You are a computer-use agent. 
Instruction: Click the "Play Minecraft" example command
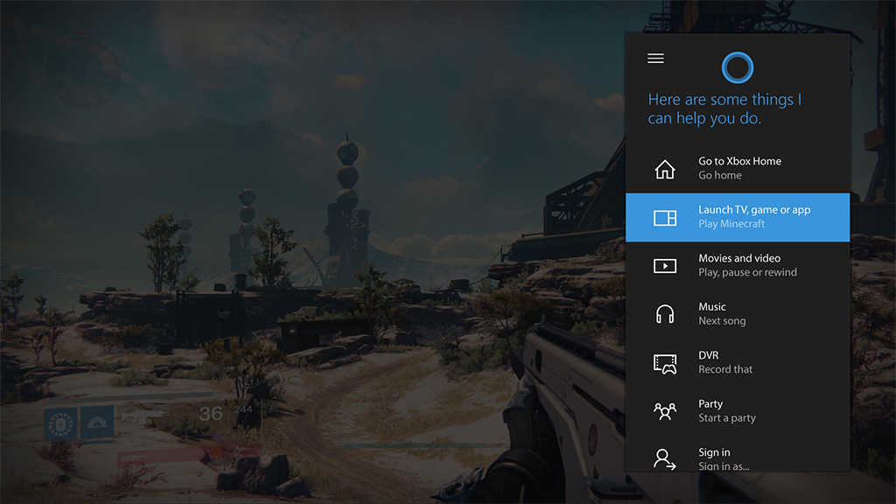[x=731, y=224]
